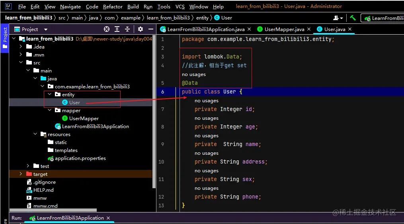Expand the target folder
404x224 pixels.
(x=21, y=174)
